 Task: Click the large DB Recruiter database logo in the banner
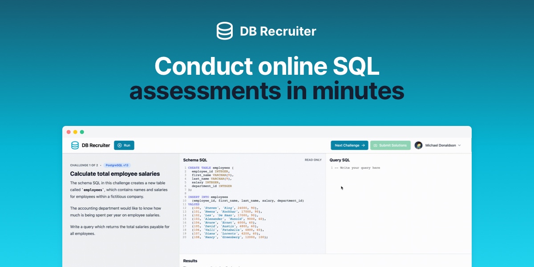(225, 31)
